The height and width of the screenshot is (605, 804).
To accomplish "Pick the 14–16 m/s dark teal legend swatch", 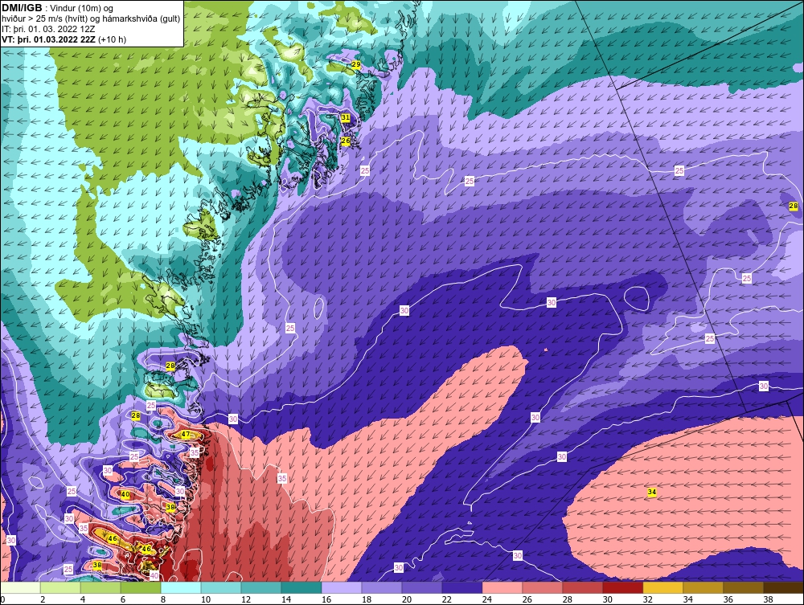I will [301, 587].
